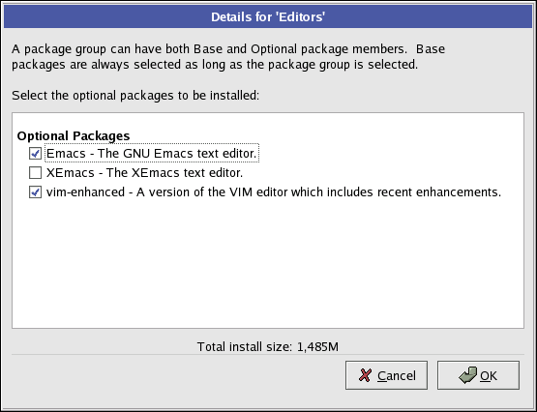
Task: Confirm the package selection with OK
Action: pyautogui.click(x=478, y=375)
